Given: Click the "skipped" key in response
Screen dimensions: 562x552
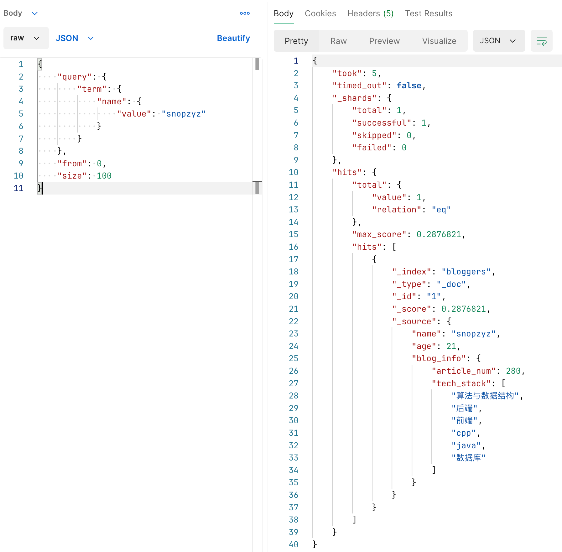Looking at the screenshot, I should click(374, 135).
